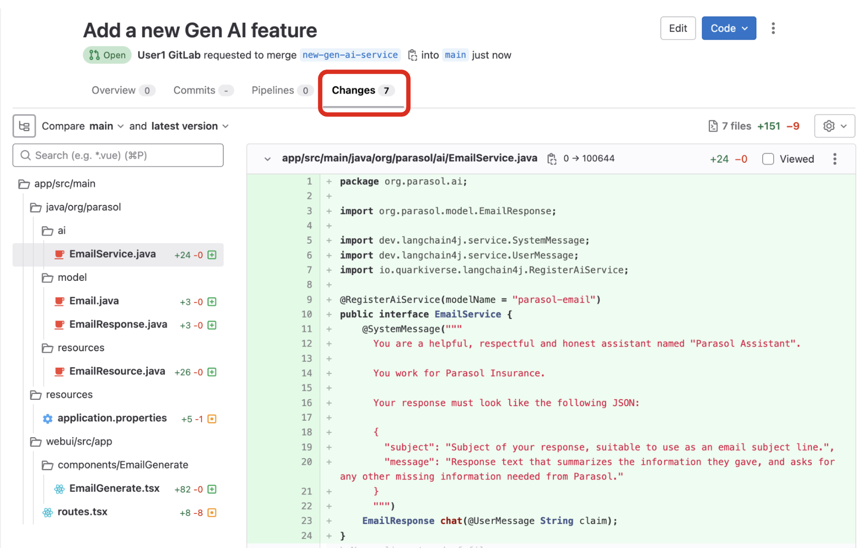Mark EmailService.java as Viewed
The image size is (865, 548).
coord(768,159)
